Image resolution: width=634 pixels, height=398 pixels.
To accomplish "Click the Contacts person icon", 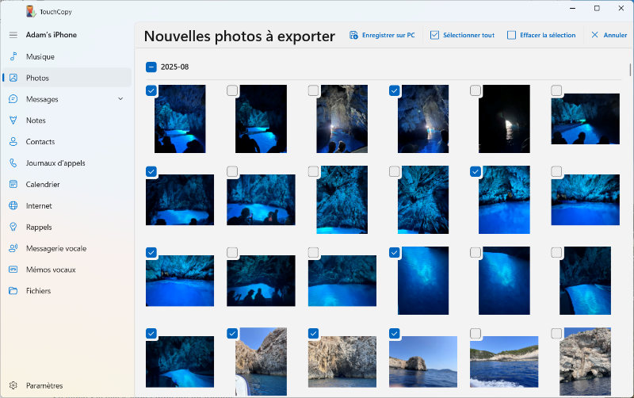I will tap(13, 142).
